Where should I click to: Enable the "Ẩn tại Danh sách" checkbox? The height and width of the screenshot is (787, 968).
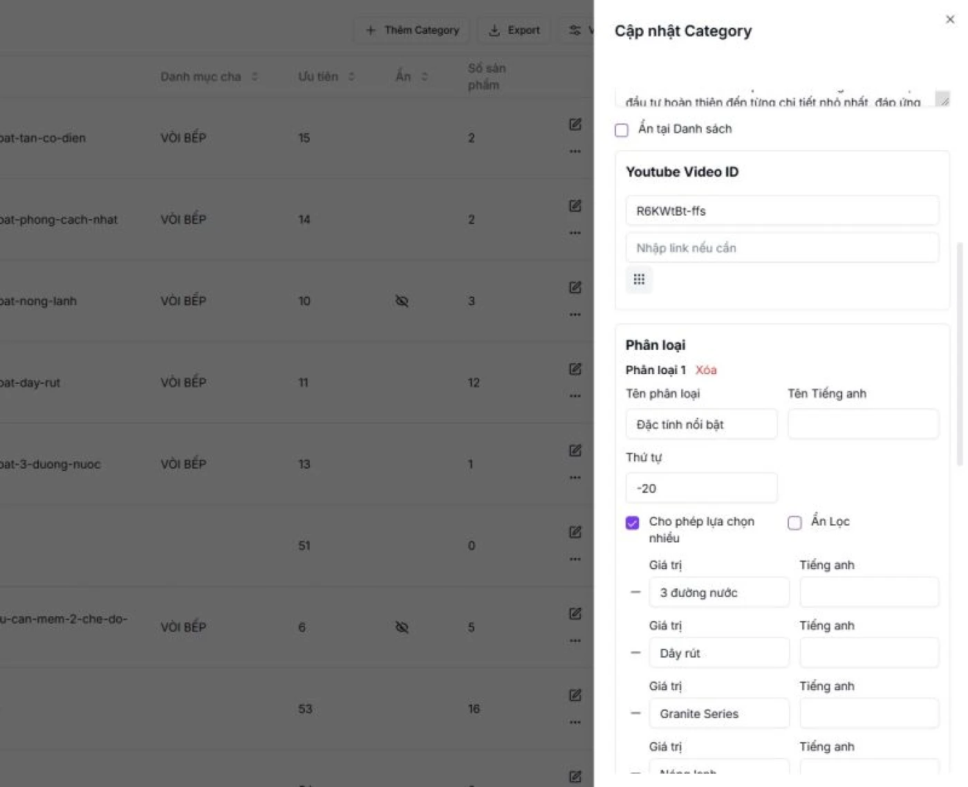pyautogui.click(x=621, y=130)
